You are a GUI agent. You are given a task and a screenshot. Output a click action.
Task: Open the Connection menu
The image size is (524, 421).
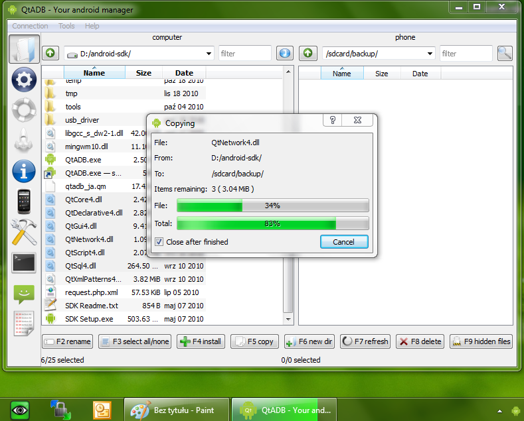(x=30, y=26)
